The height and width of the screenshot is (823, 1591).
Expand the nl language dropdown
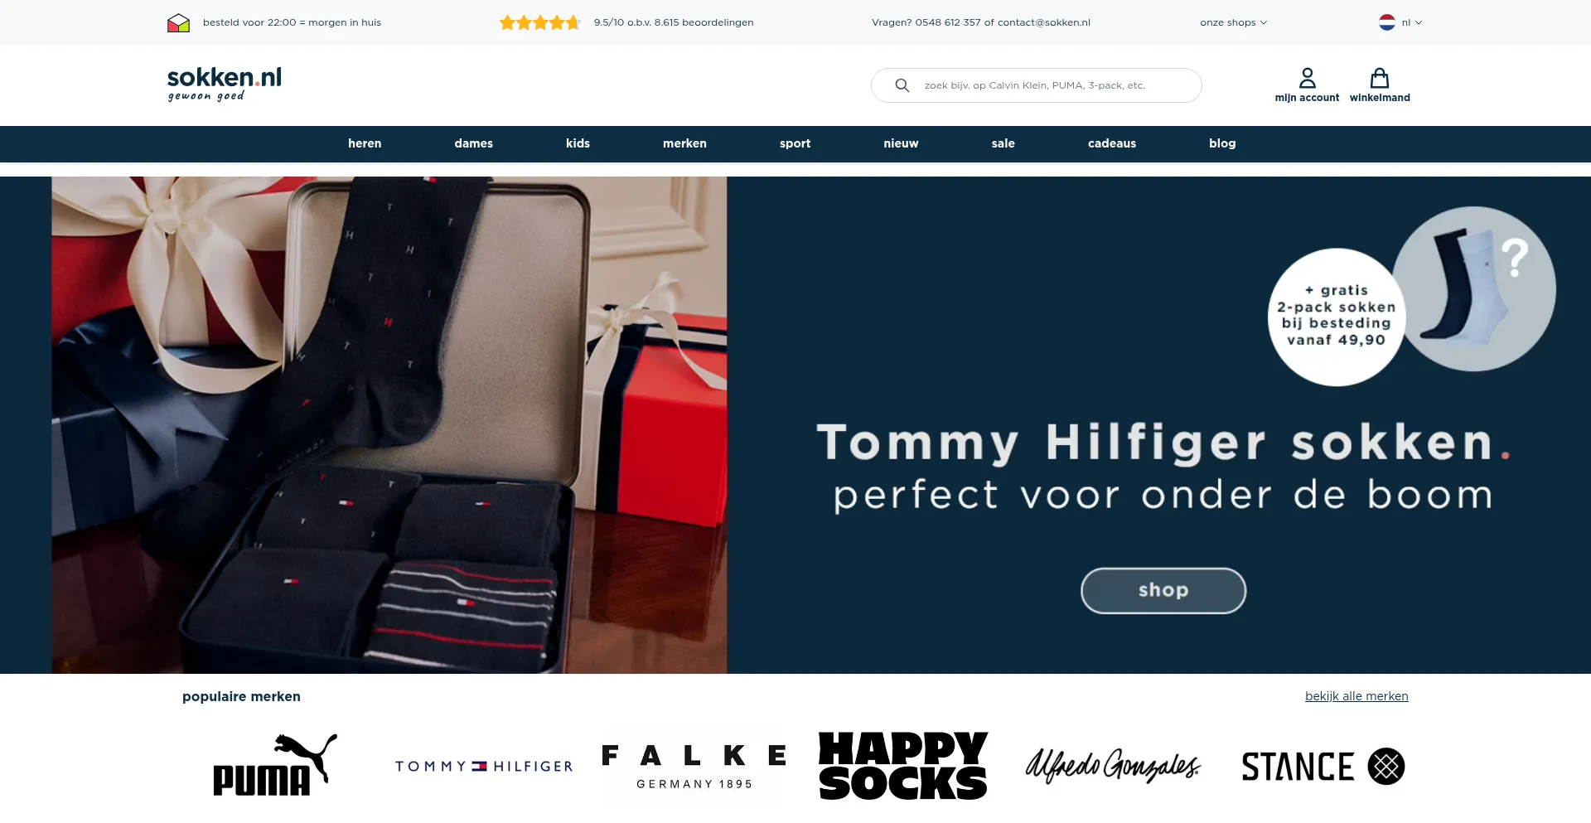pos(1412,22)
